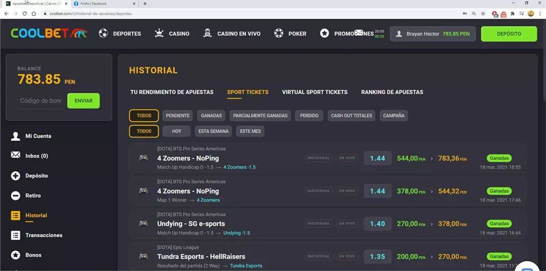This screenshot has width=546, height=271.
Task: Click gamepad icon of Undying - SG e-sports bet
Action: pos(143,224)
